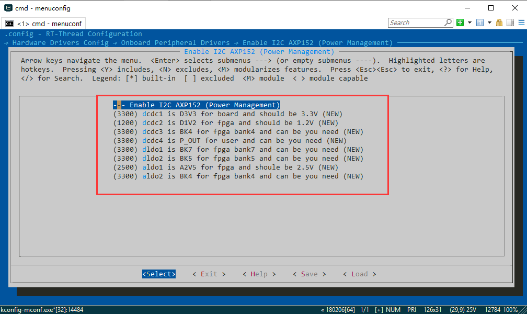
Task: Click the active console number icon
Action: (479, 23)
